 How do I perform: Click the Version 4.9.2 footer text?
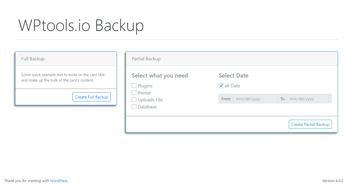coord(333,181)
